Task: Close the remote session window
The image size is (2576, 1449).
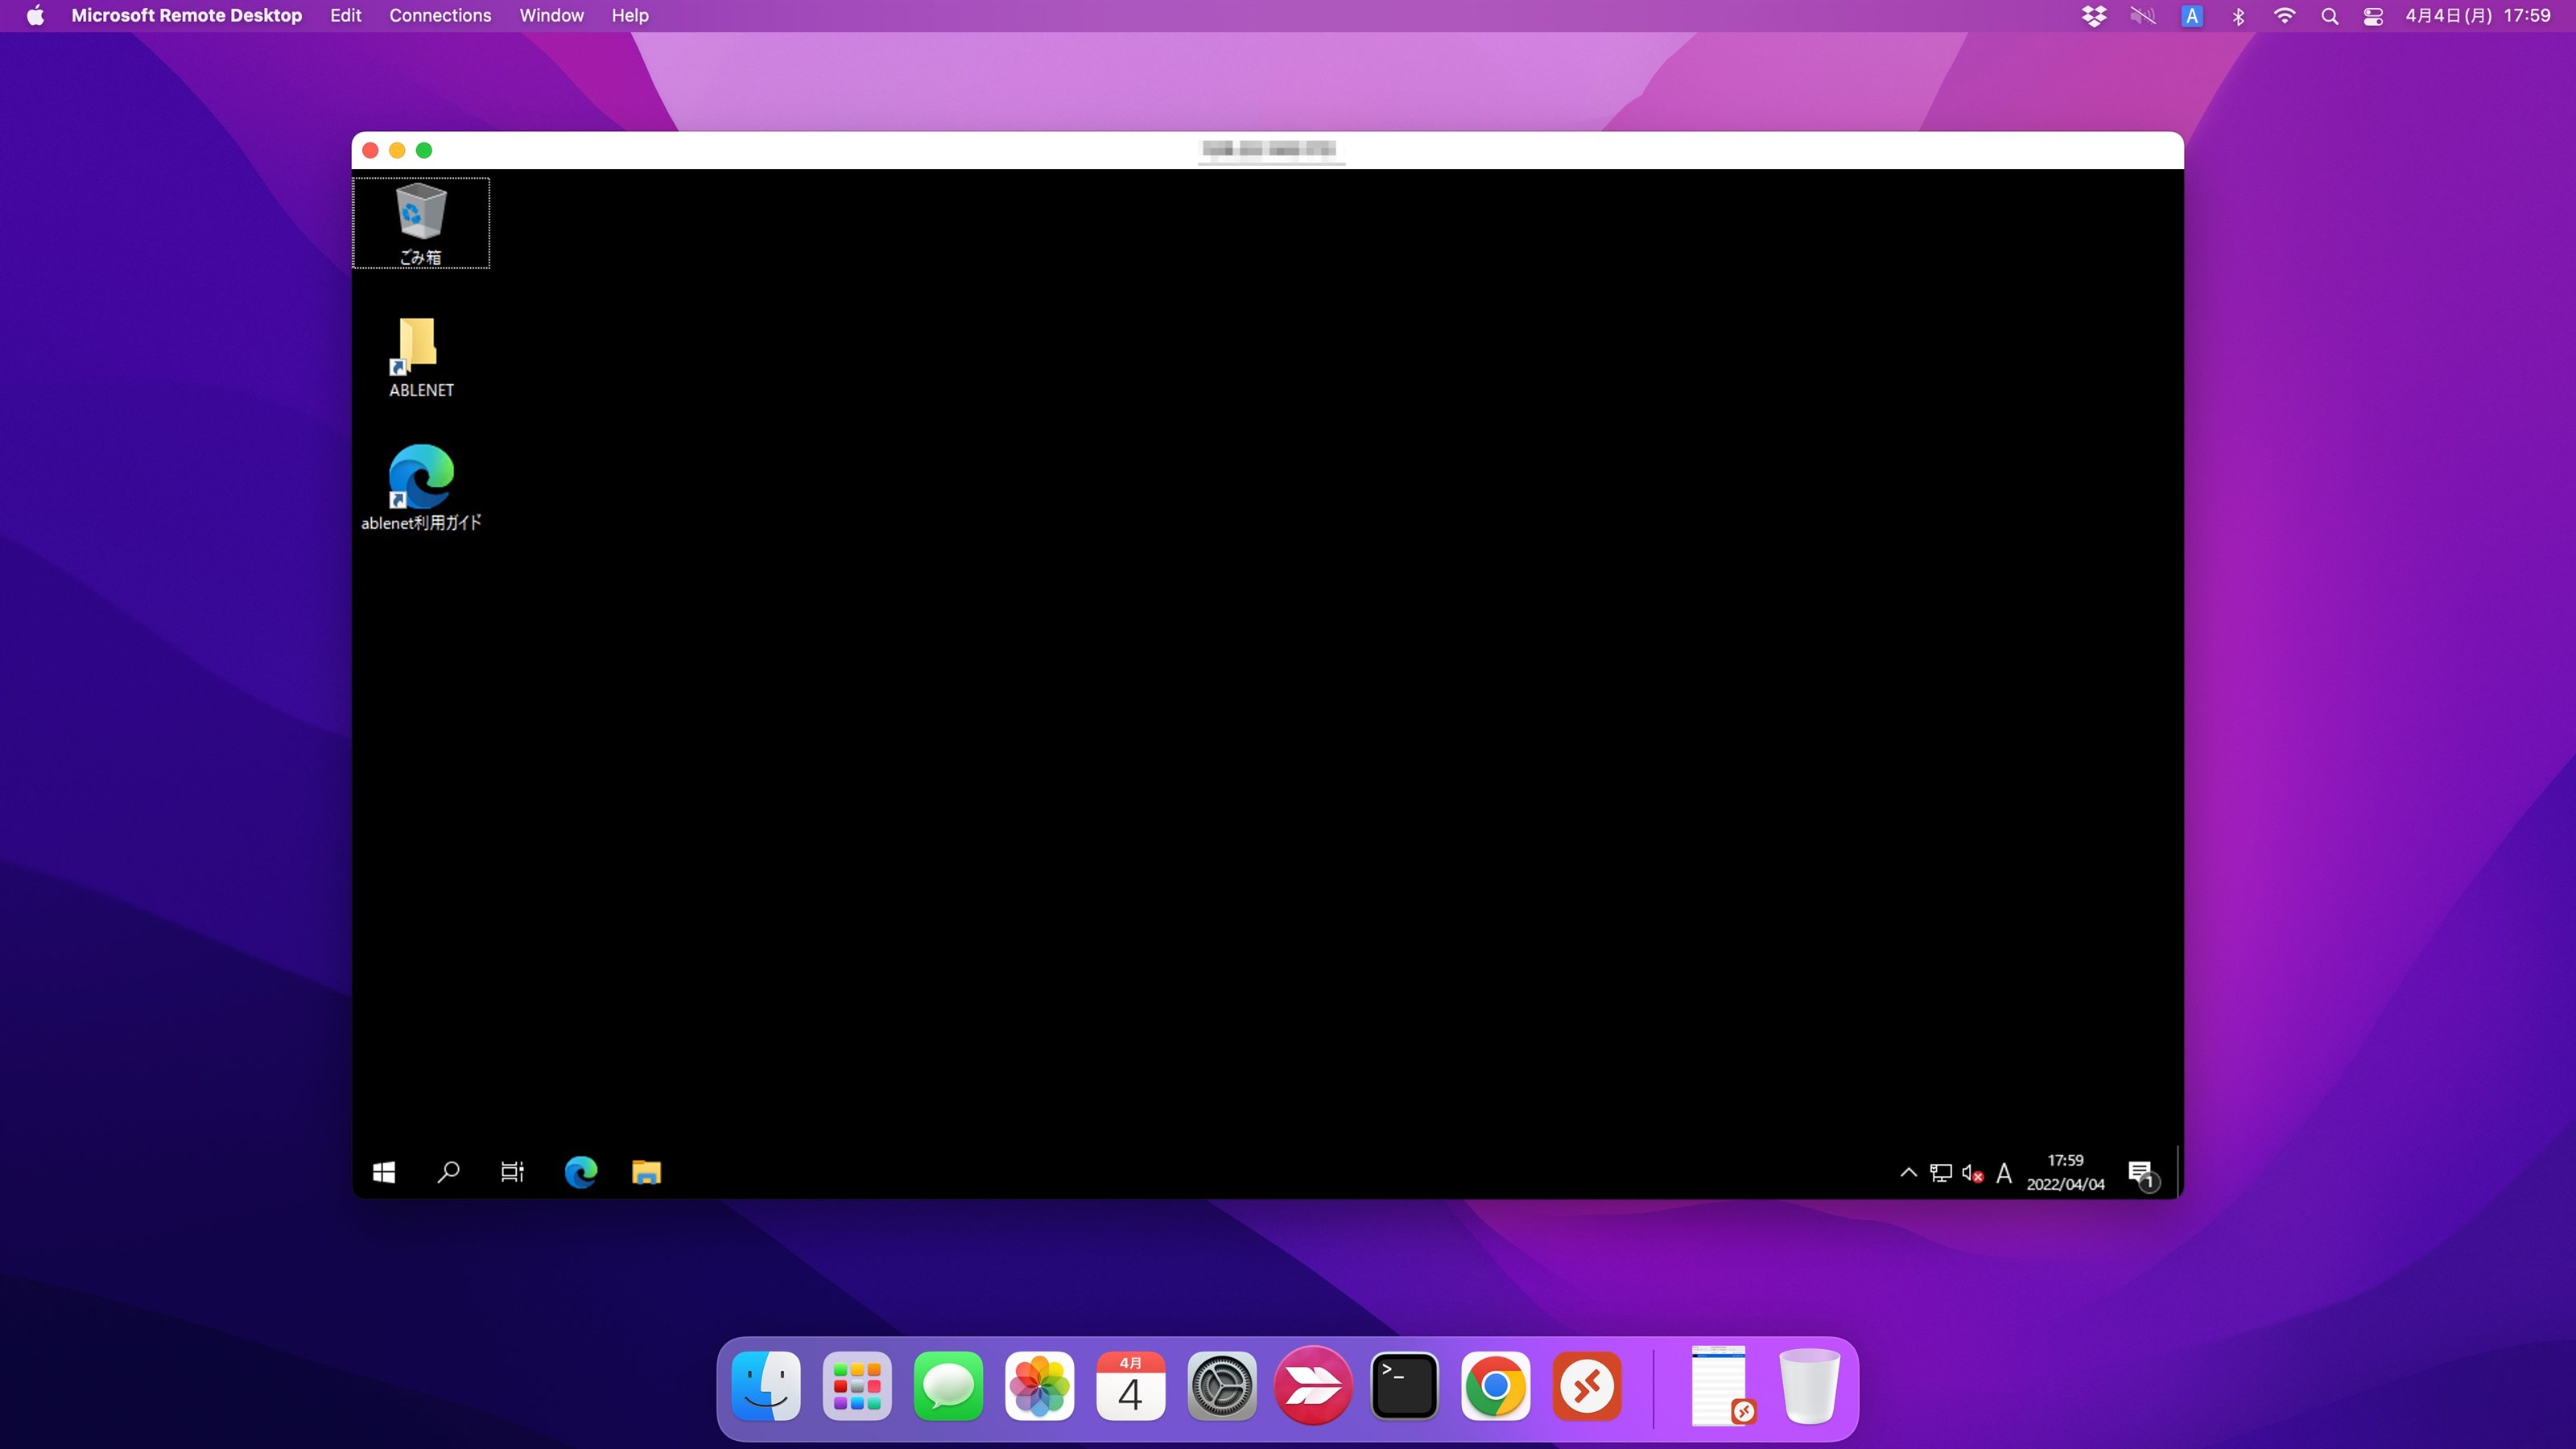Action: click(370, 150)
